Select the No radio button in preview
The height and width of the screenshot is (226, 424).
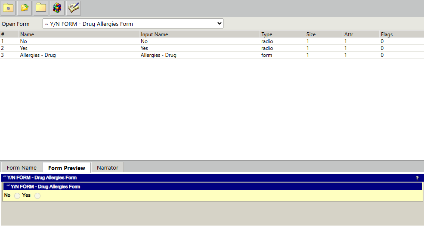pyautogui.click(x=17, y=196)
